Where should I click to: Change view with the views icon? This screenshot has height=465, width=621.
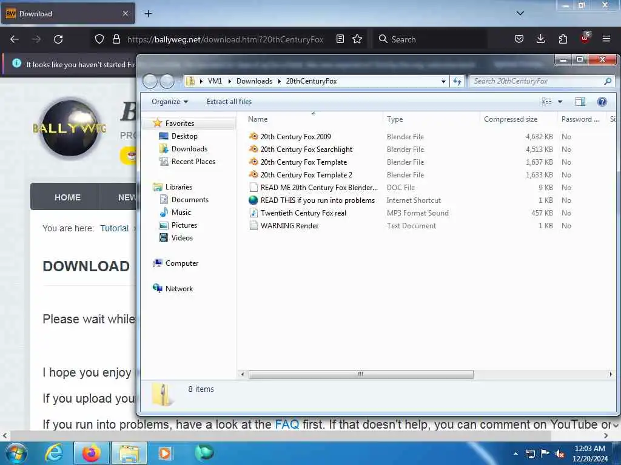click(547, 102)
